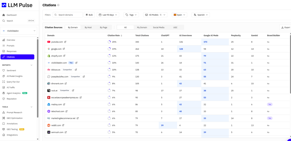Open Integrations puzzle icon
The width and height of the screenshot is (291, 141).
coord(3,135)
